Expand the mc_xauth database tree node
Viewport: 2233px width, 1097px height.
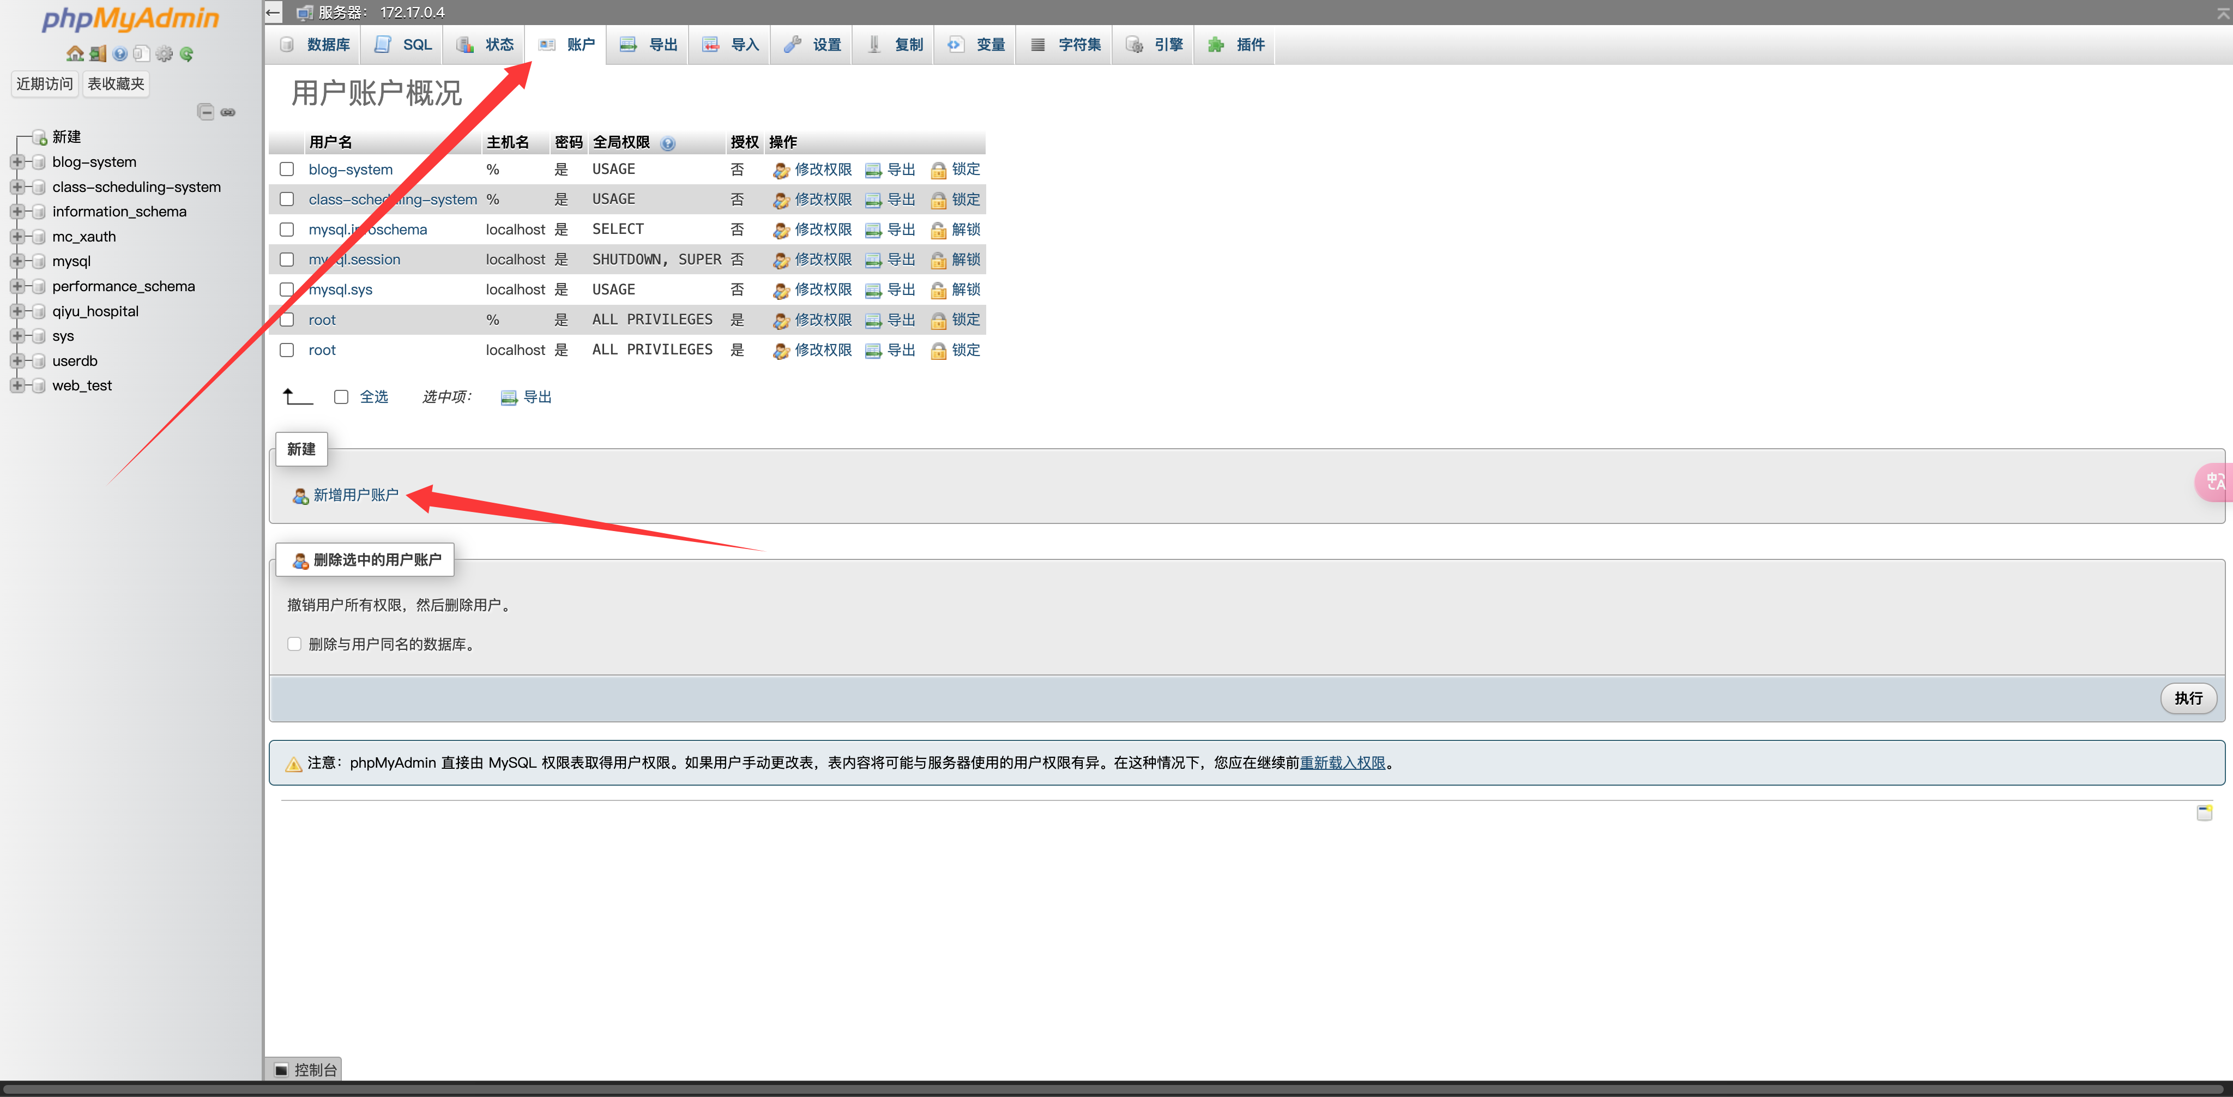16,237
